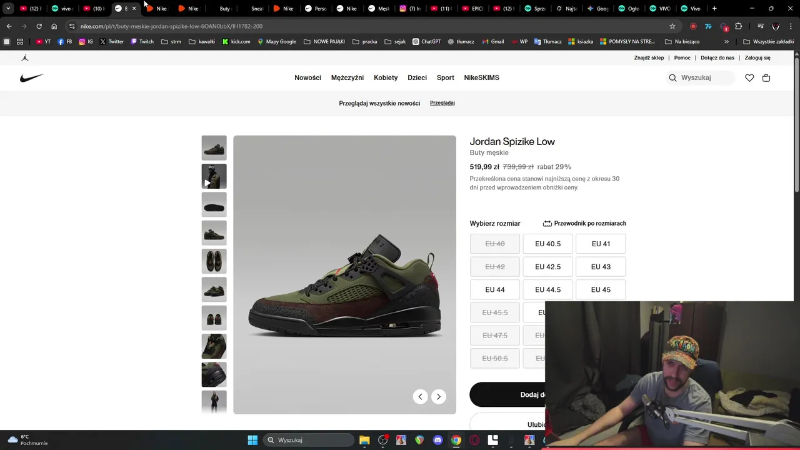
Task: Click the shoe sole thumbnail
Action: click(x=214, y=204)
